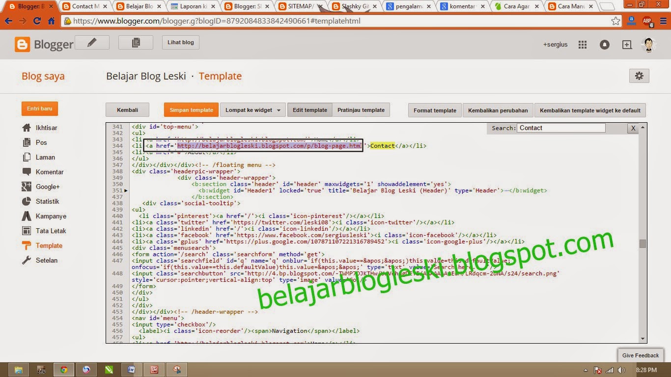Screen dimensions: 671x377
Task: Click the Google+ share plus-box icon
Action: pos(627,45)
